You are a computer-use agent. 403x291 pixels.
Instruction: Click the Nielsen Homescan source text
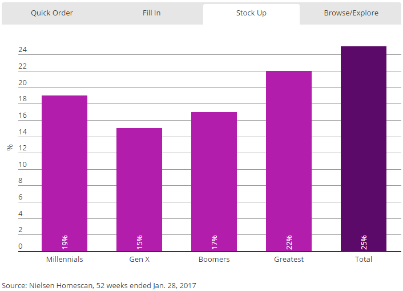(99, 285)
